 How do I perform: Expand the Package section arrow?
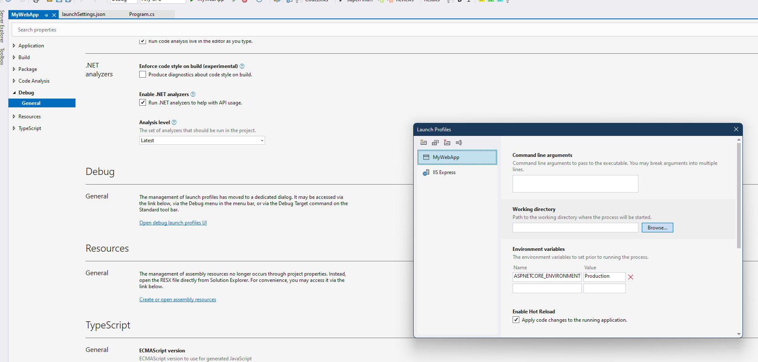(x=14, y=69)
